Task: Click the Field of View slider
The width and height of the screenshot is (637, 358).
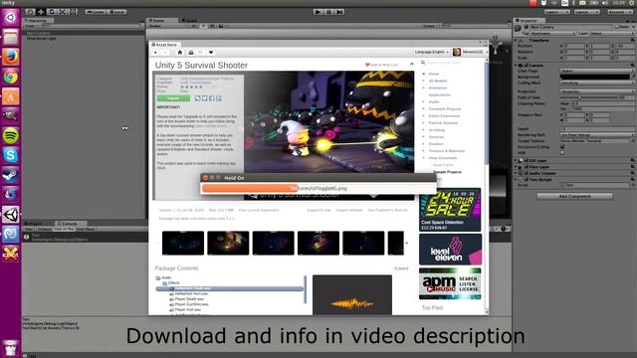Action: pyautogui.click(x=589, y=97)
